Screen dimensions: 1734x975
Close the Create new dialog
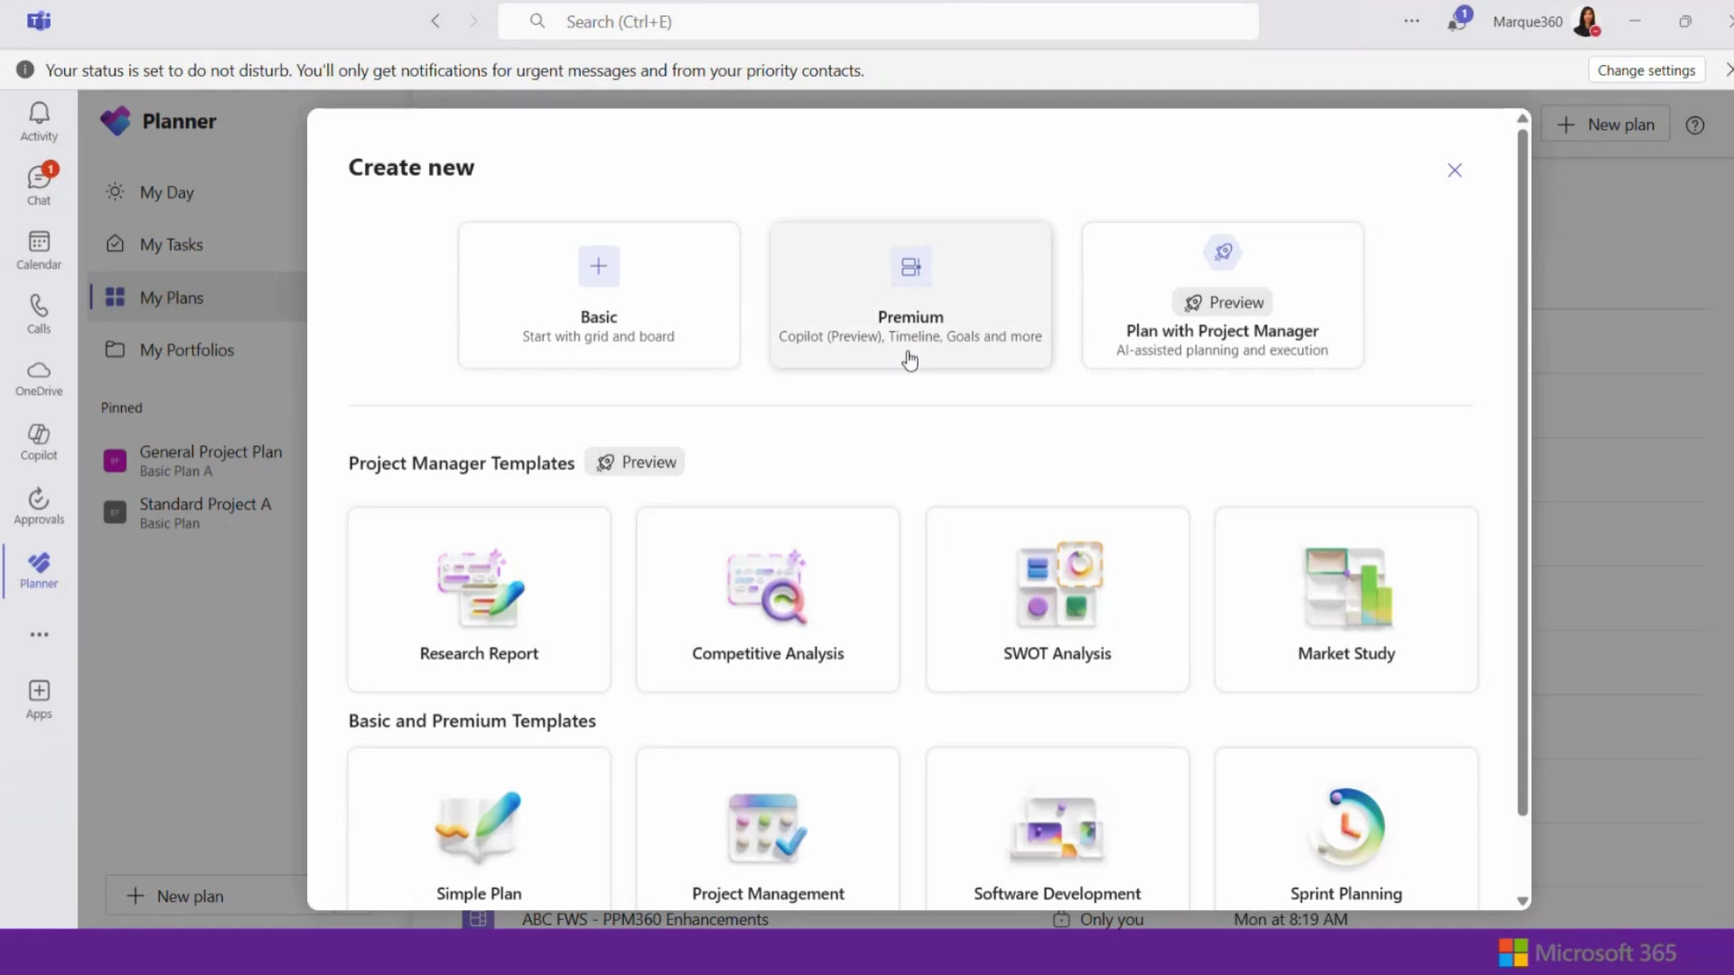point(1454,170)
